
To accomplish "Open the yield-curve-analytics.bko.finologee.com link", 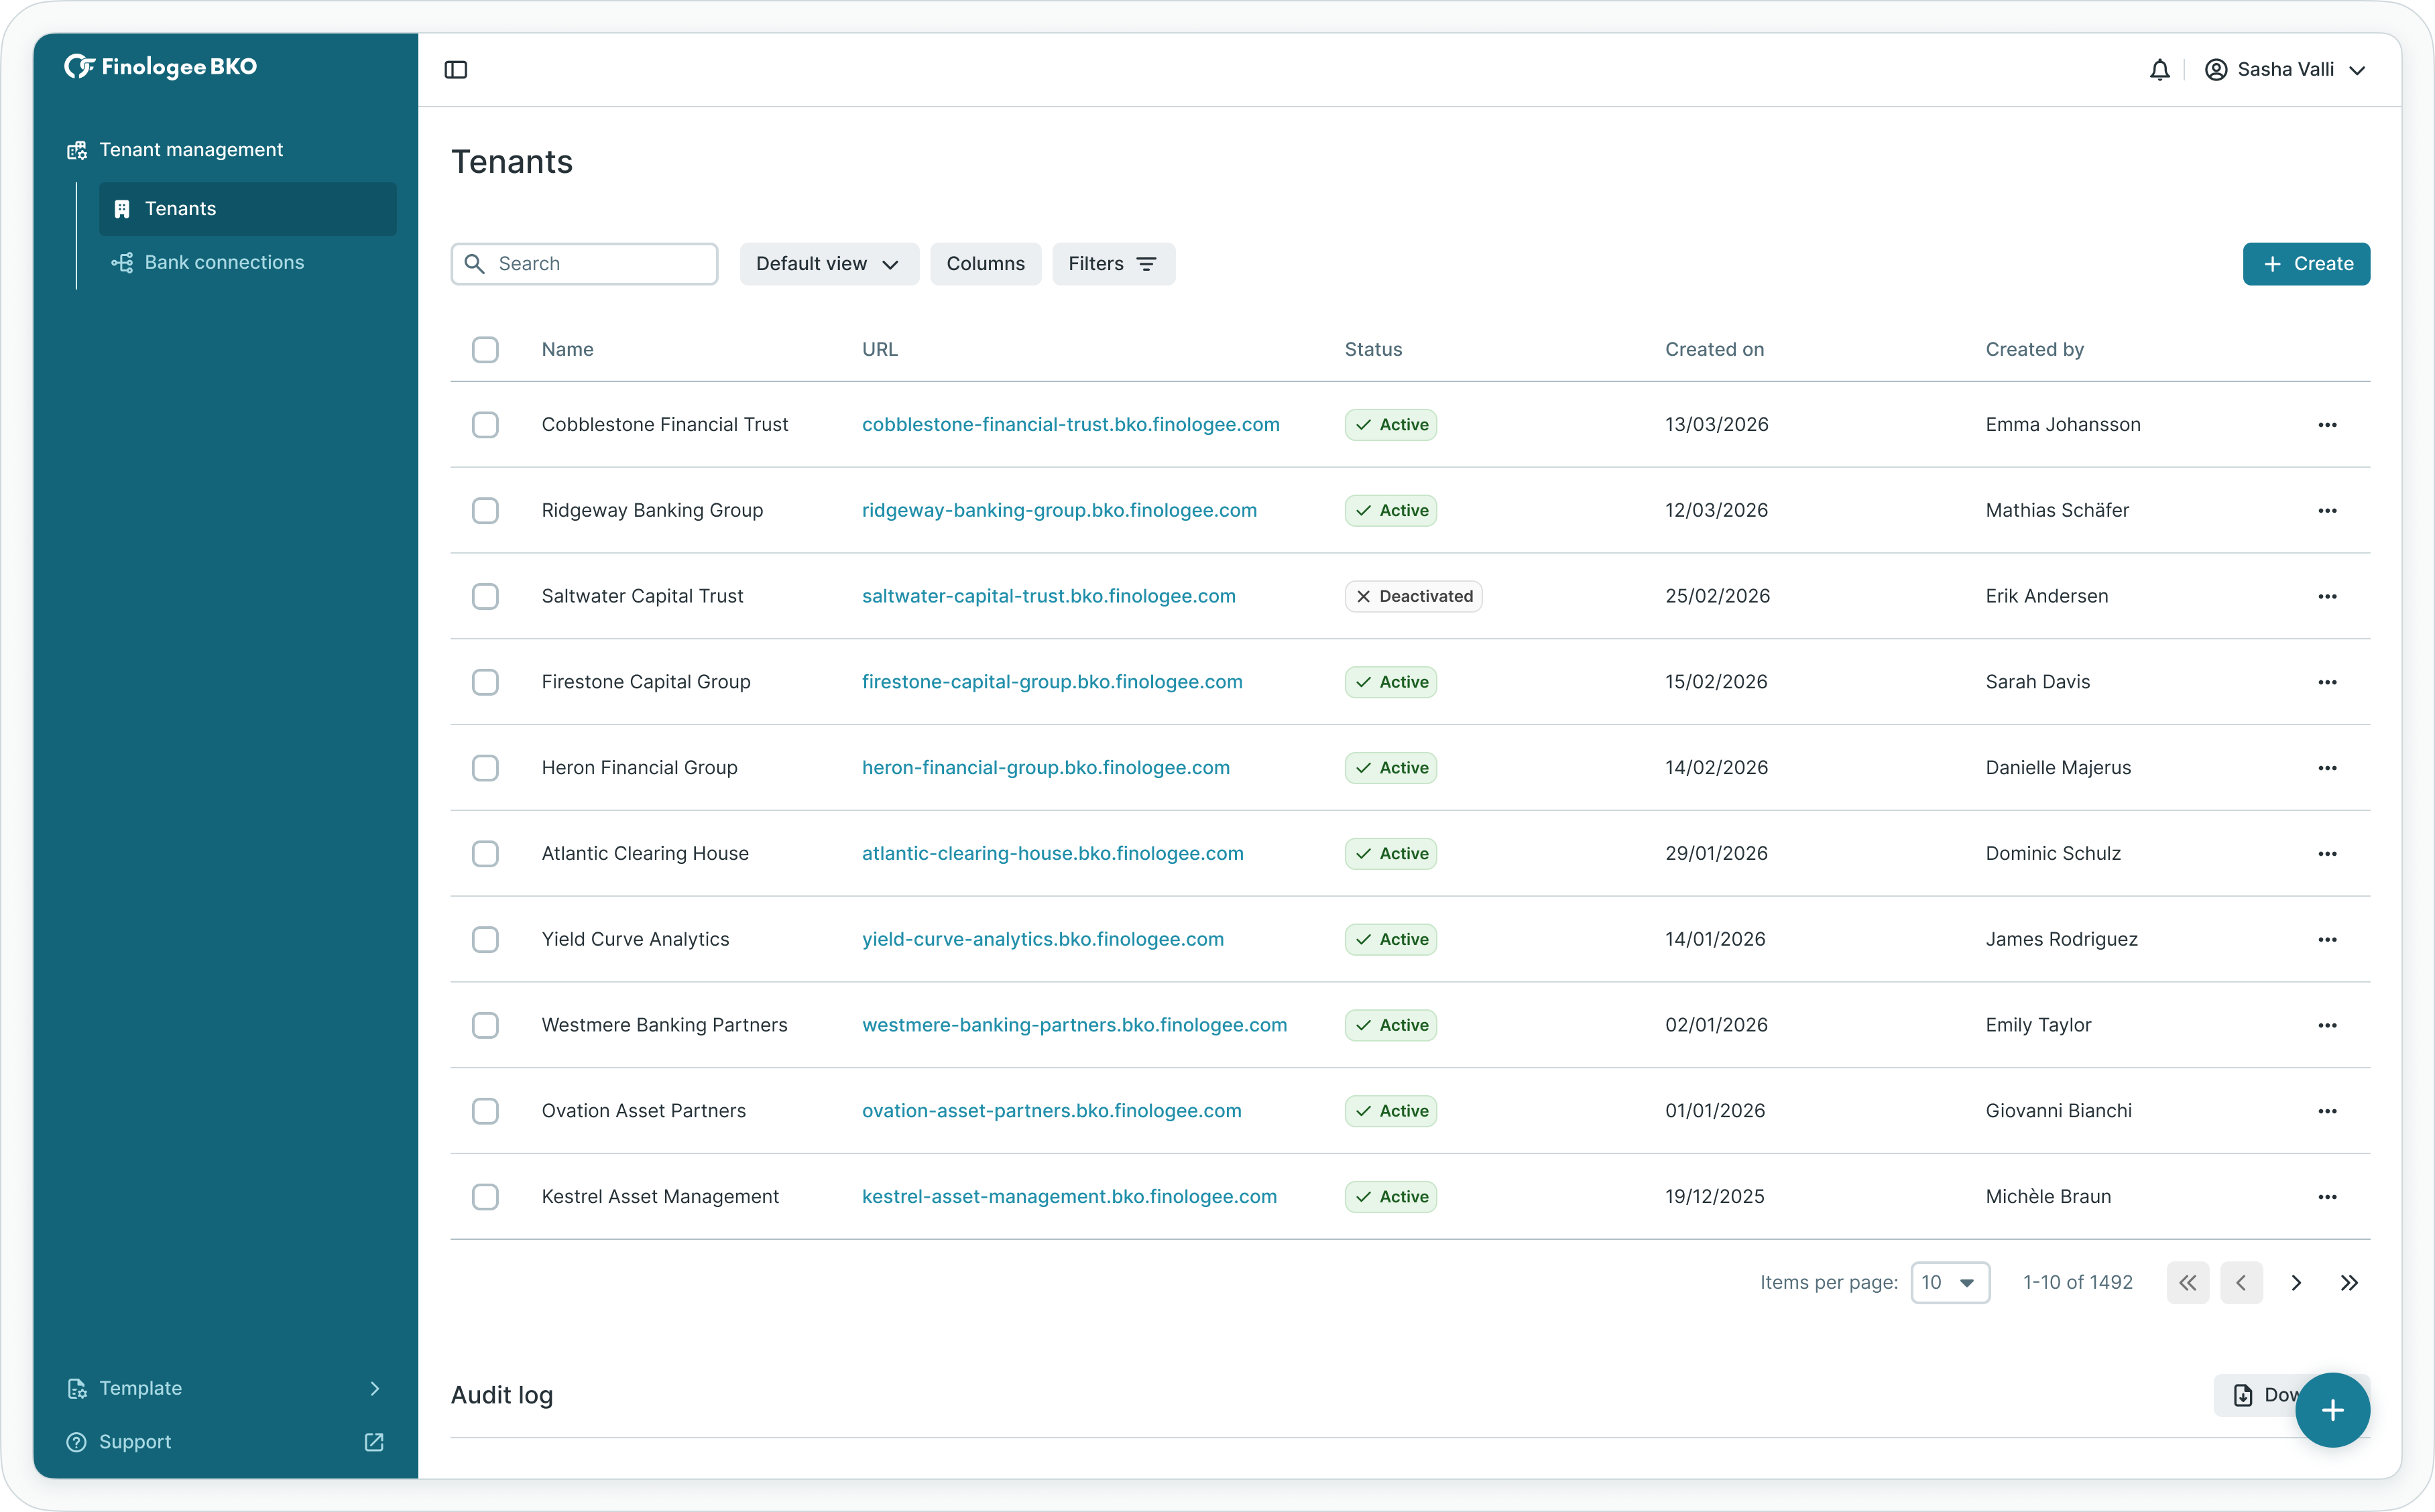I will tap(1042, 940).
